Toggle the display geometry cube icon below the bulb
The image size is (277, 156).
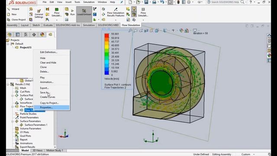(134, 14)
